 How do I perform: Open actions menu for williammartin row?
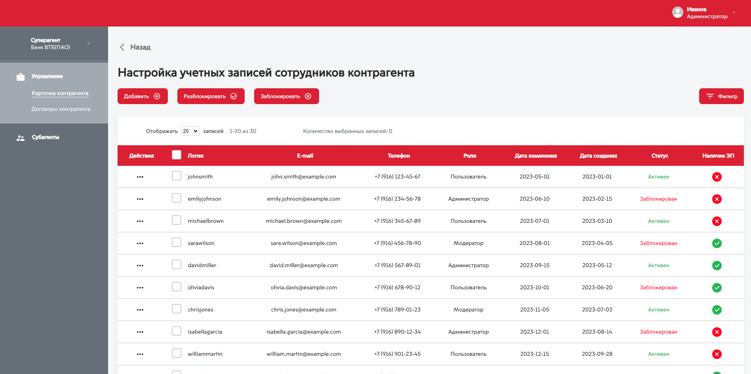(140, 354)
